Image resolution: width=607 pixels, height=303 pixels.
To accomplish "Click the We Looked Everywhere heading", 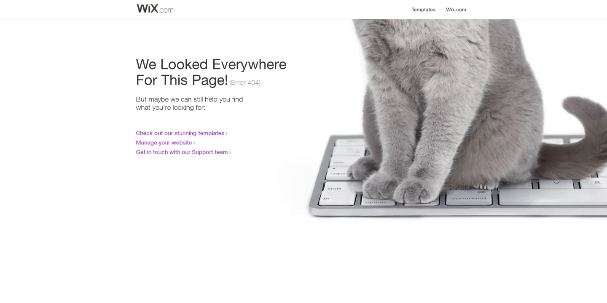I will (x=211, y=72).
